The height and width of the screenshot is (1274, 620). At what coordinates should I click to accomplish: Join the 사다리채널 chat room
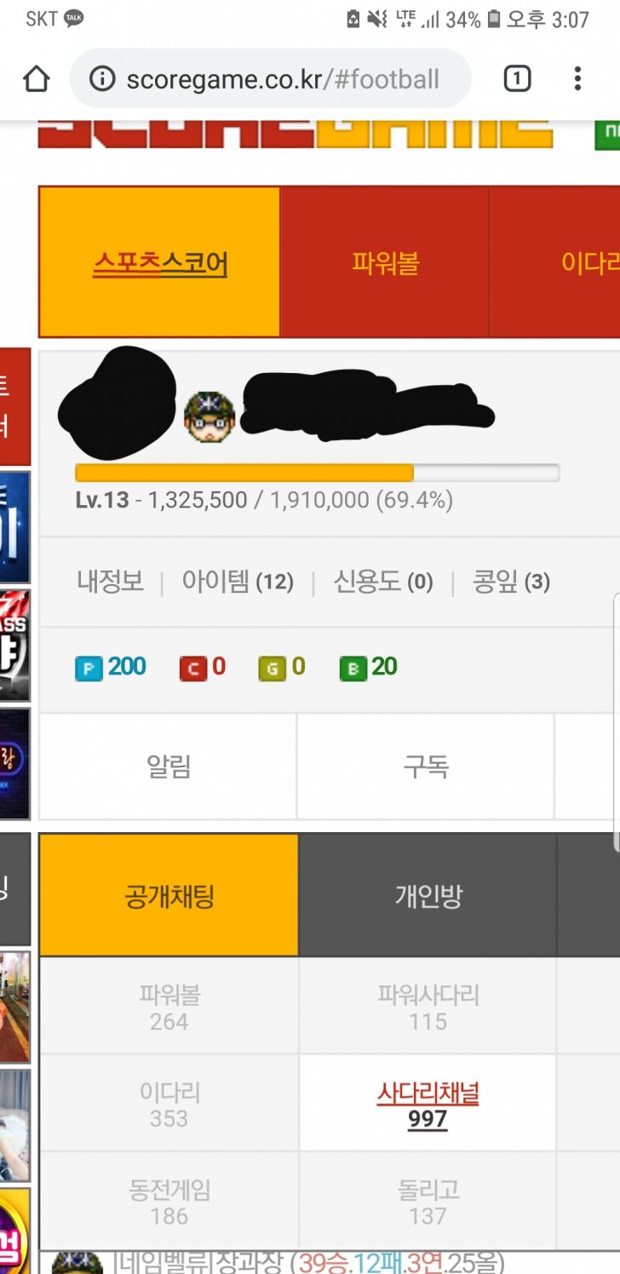428,1104
